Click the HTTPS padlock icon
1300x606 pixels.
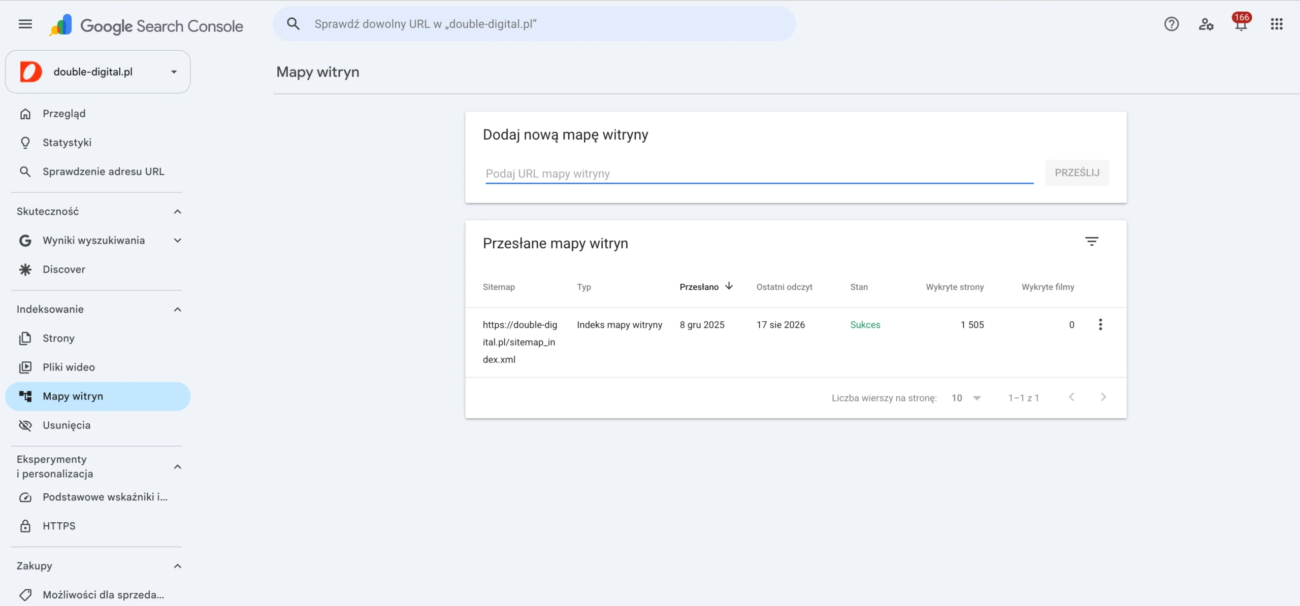25,526
